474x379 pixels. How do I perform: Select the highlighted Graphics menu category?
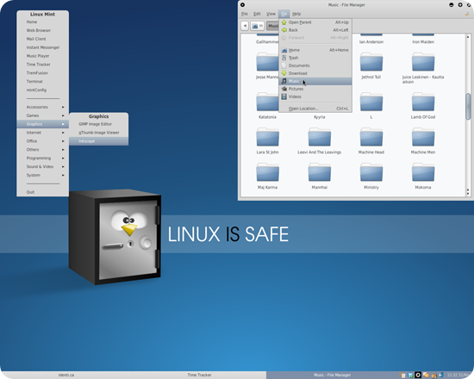tap(42, 124)
